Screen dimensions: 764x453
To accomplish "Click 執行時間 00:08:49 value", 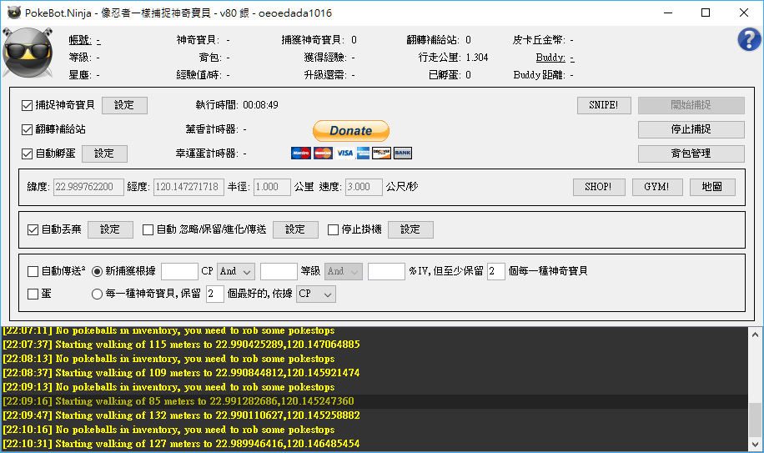I will coord(261,105).
